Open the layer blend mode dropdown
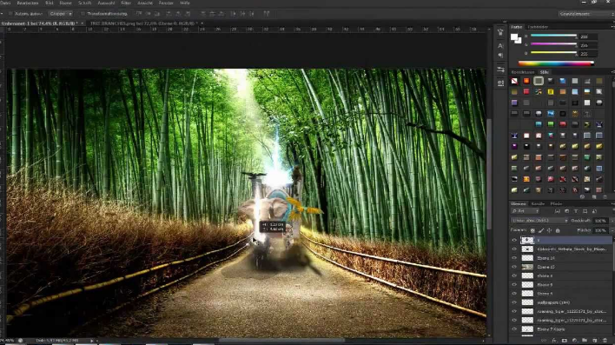615x345 pixels. [539, 221]
